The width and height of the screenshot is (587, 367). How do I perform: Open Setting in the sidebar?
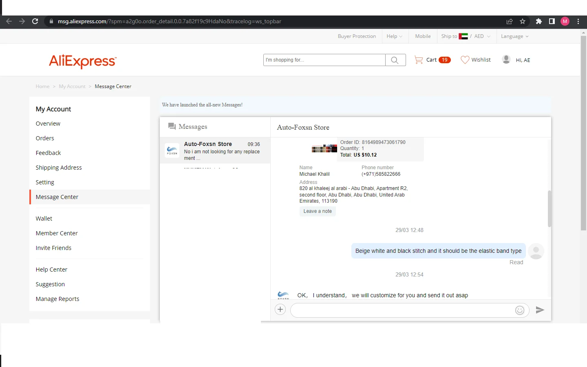tap(45, 182)
